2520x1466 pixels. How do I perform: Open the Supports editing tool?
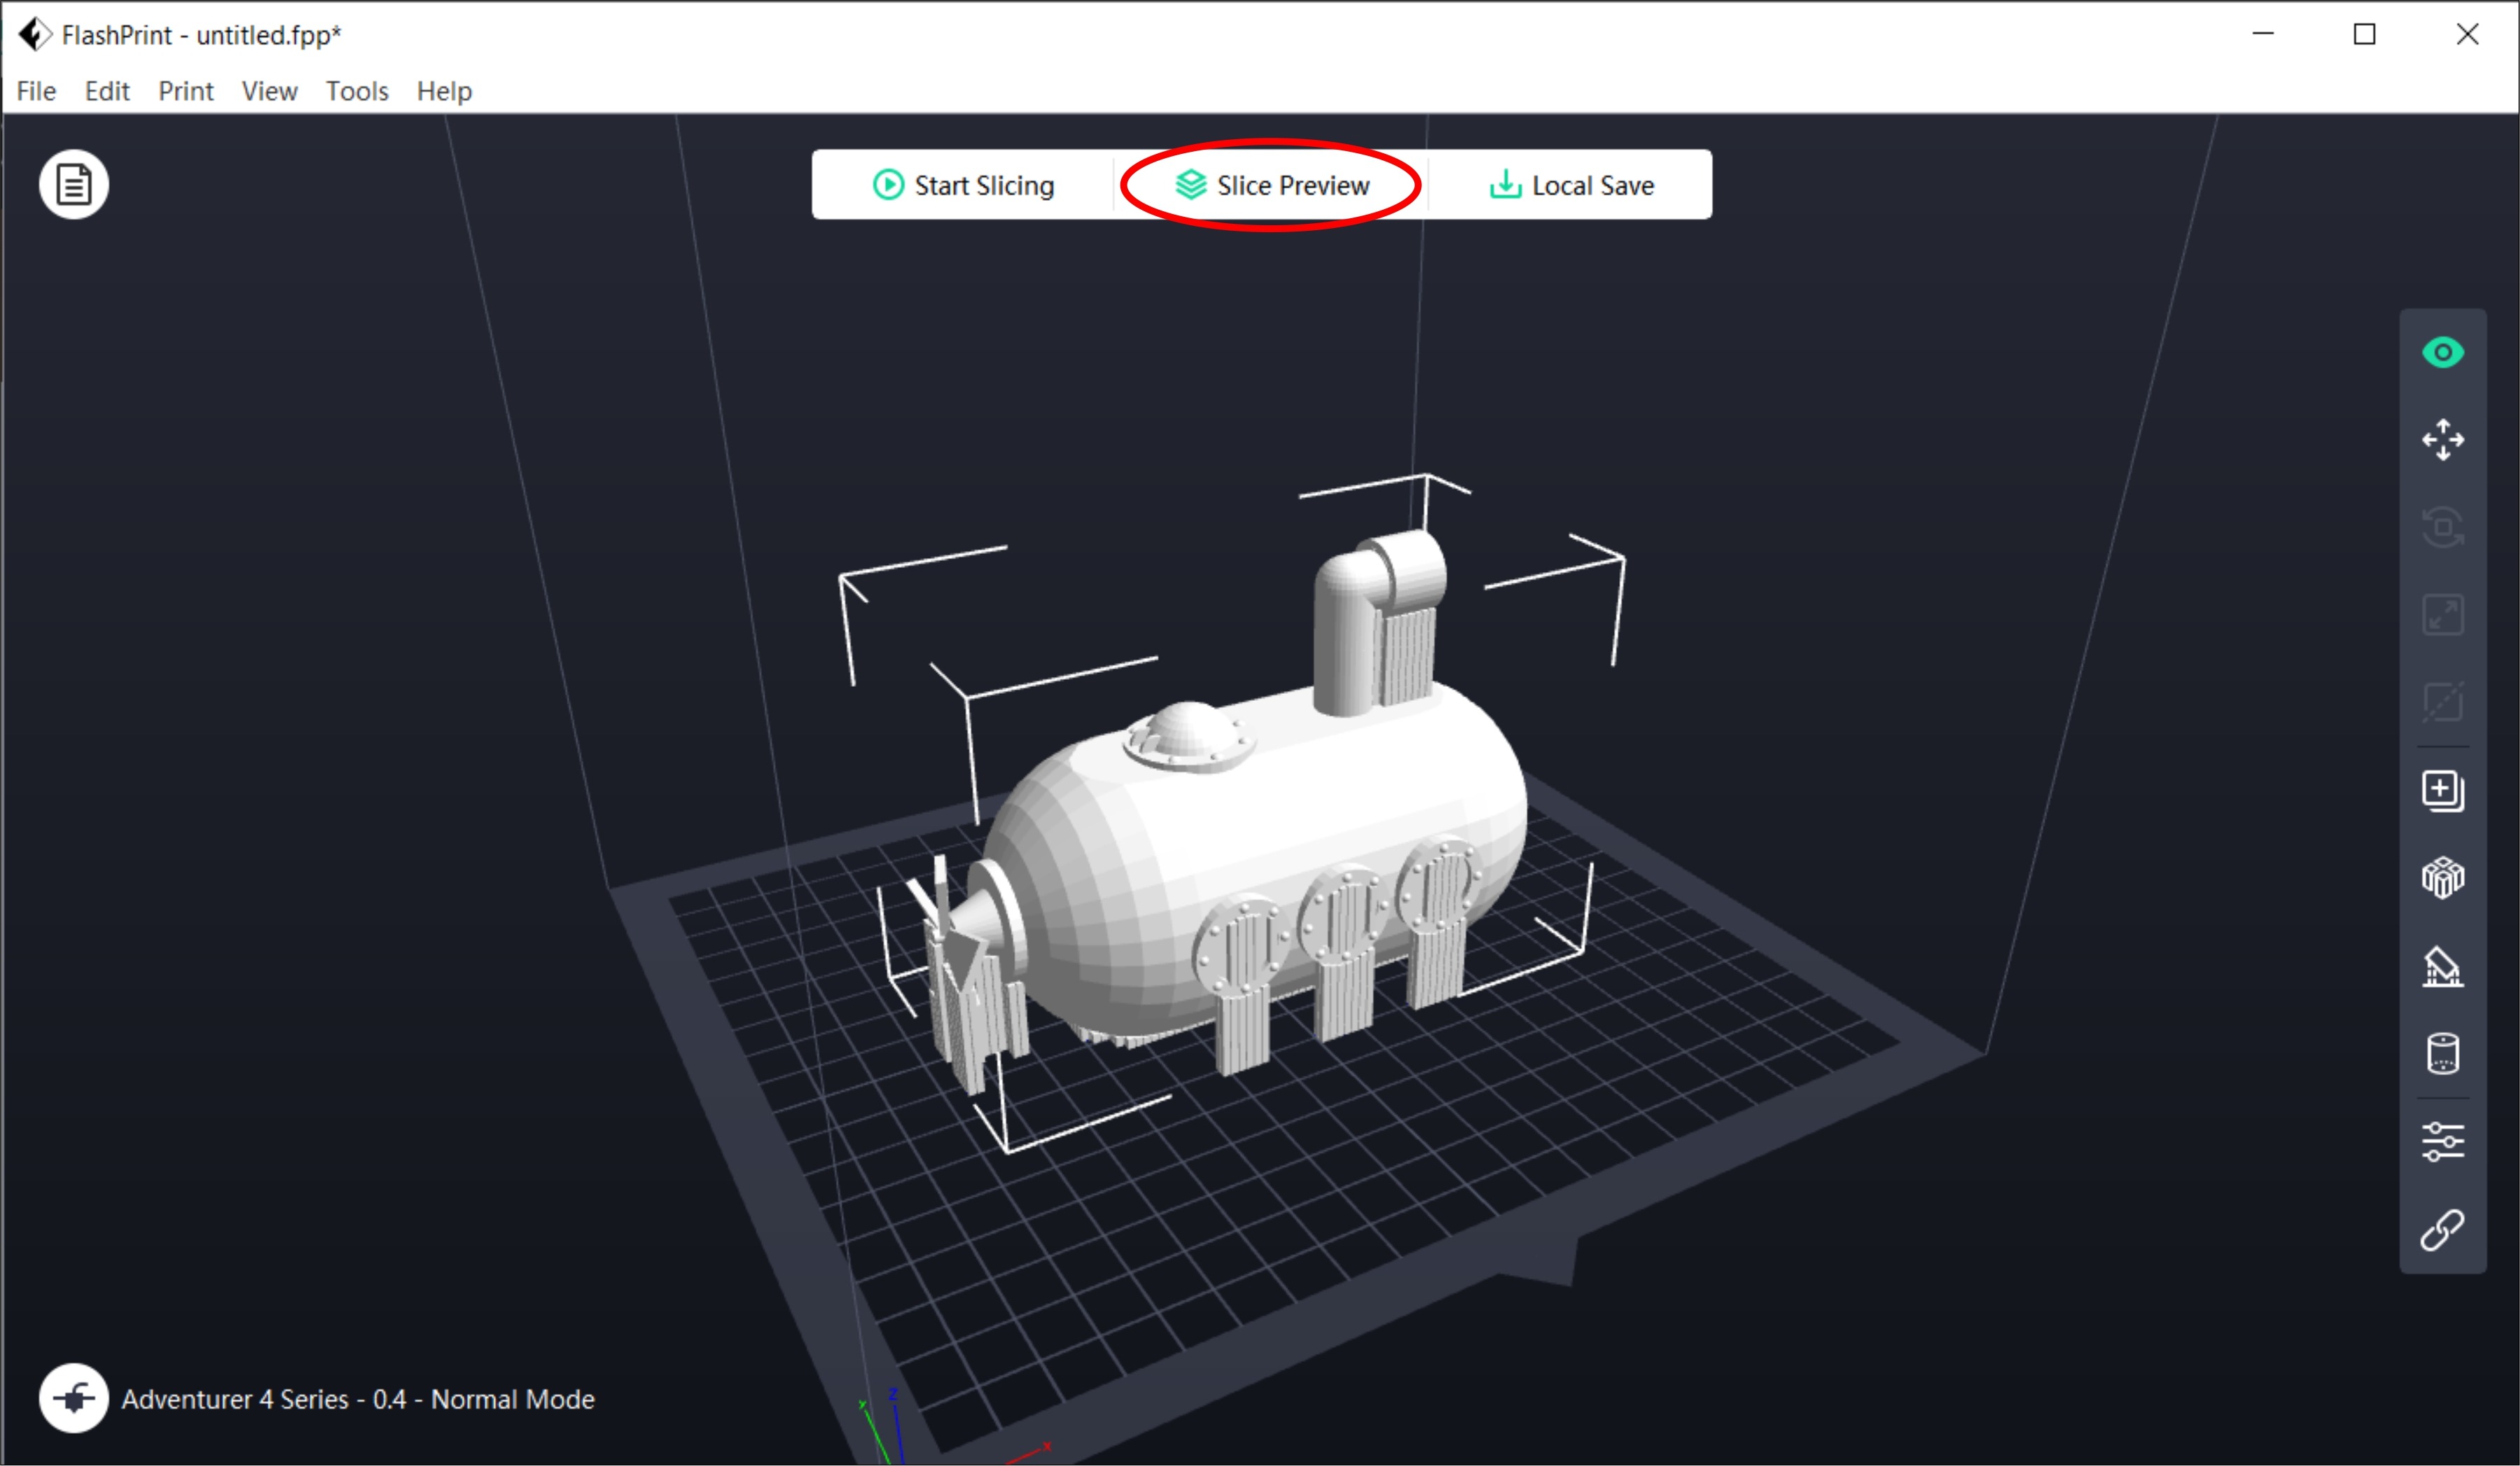(x=2442, y=966)
